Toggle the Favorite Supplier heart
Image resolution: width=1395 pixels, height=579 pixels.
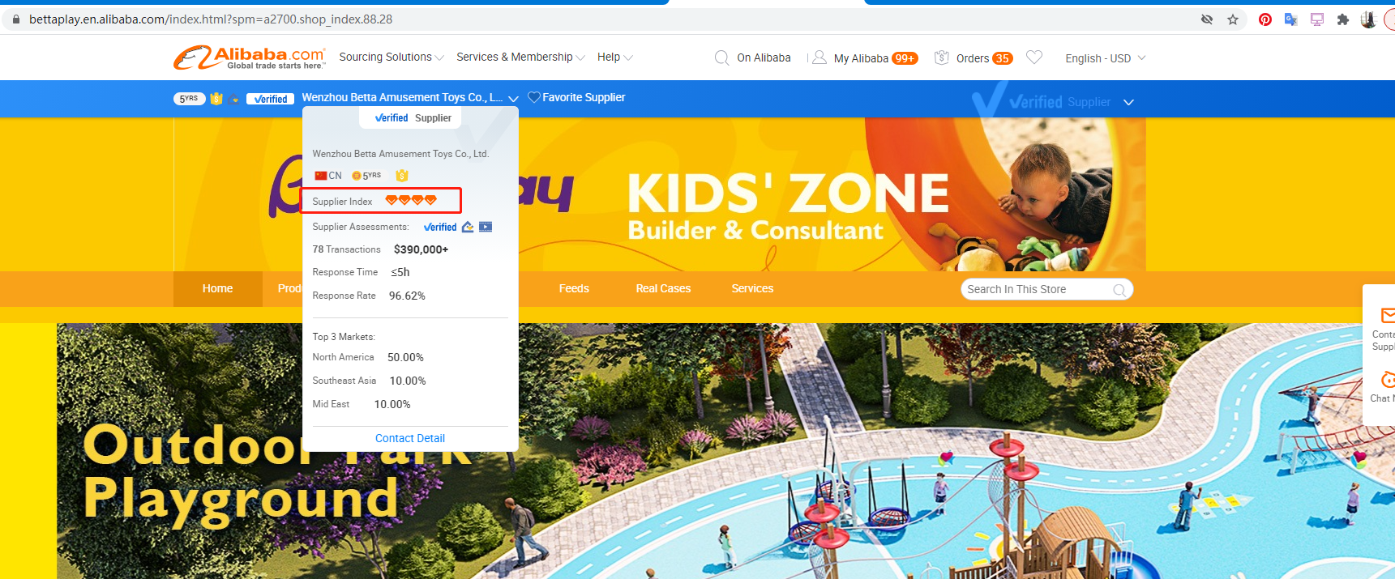pyautogui.click(x=533, y=97)
